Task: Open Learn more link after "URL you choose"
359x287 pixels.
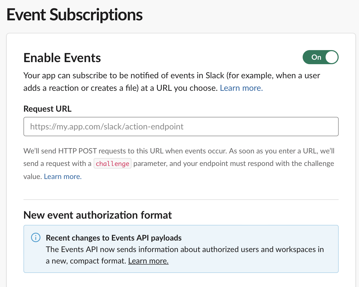Action: click(241, 88)
